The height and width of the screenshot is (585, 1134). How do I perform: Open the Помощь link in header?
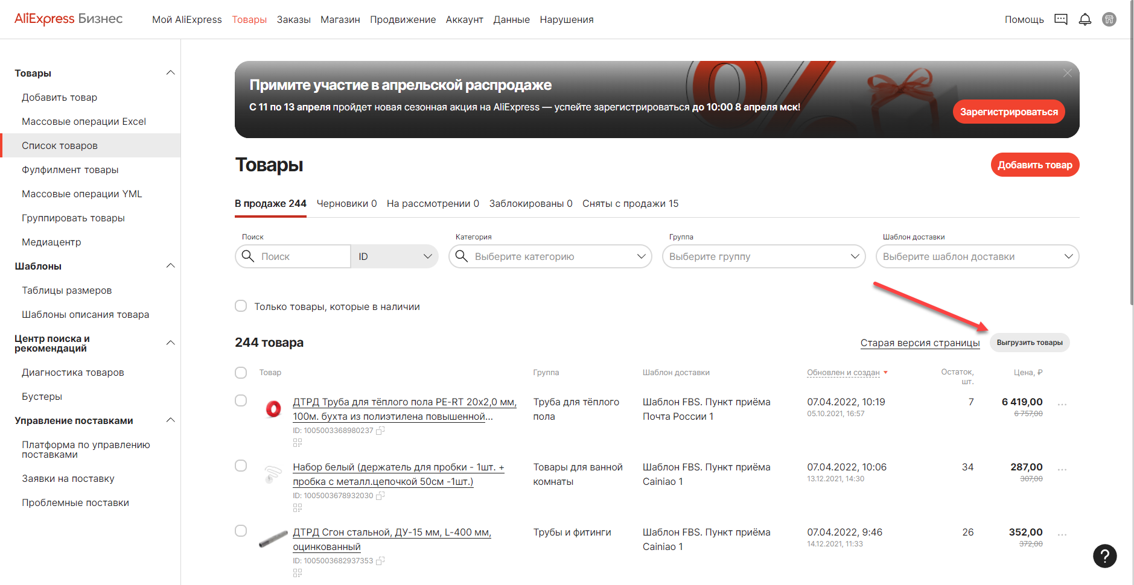click(x=1024, y=19)
